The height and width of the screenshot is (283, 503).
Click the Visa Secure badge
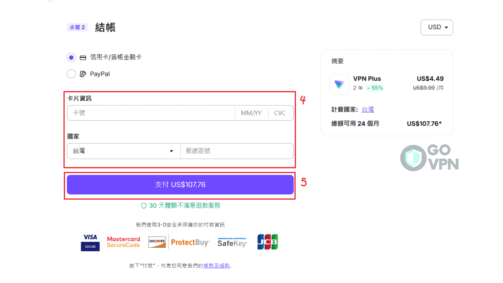click(x=90, y=242)
